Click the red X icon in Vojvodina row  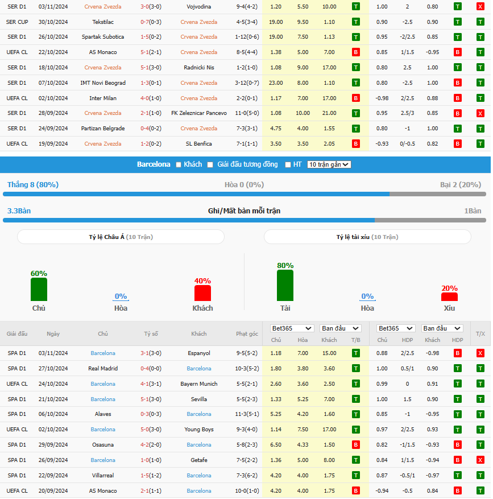[480, 7]
